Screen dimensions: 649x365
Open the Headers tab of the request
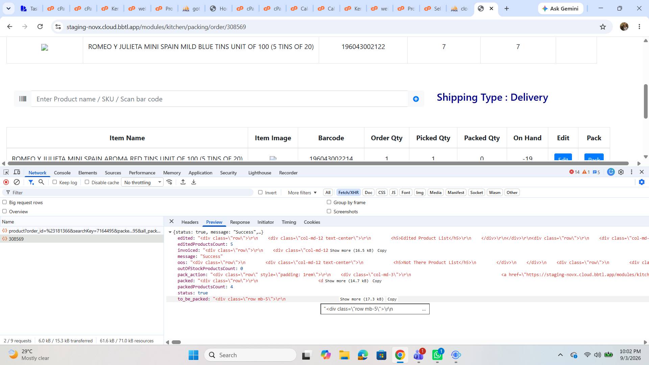coord(190,222)
